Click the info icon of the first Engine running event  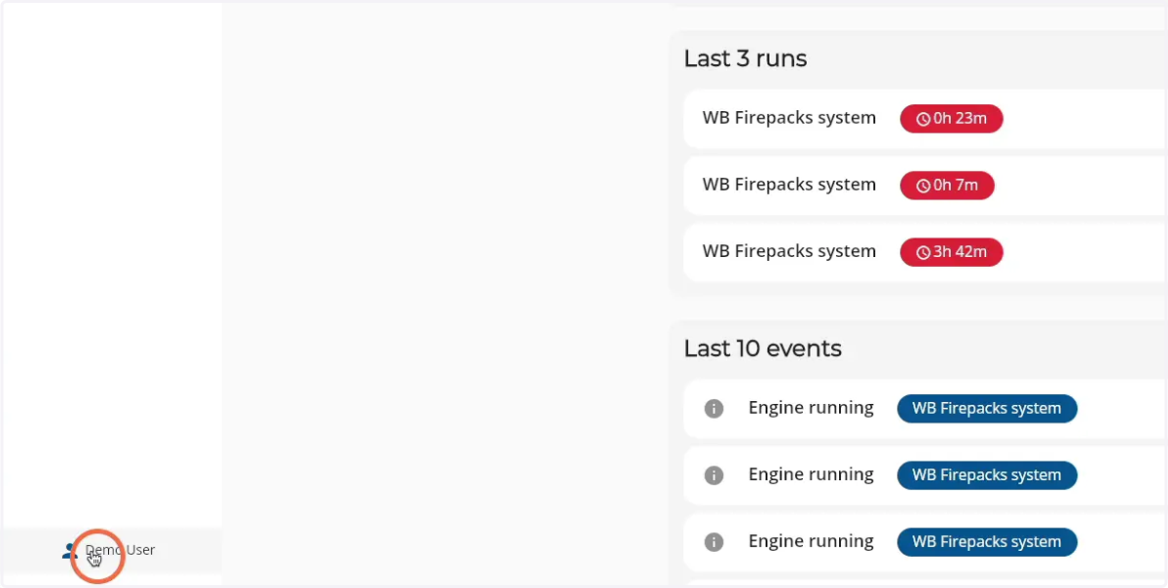(713, 409)
